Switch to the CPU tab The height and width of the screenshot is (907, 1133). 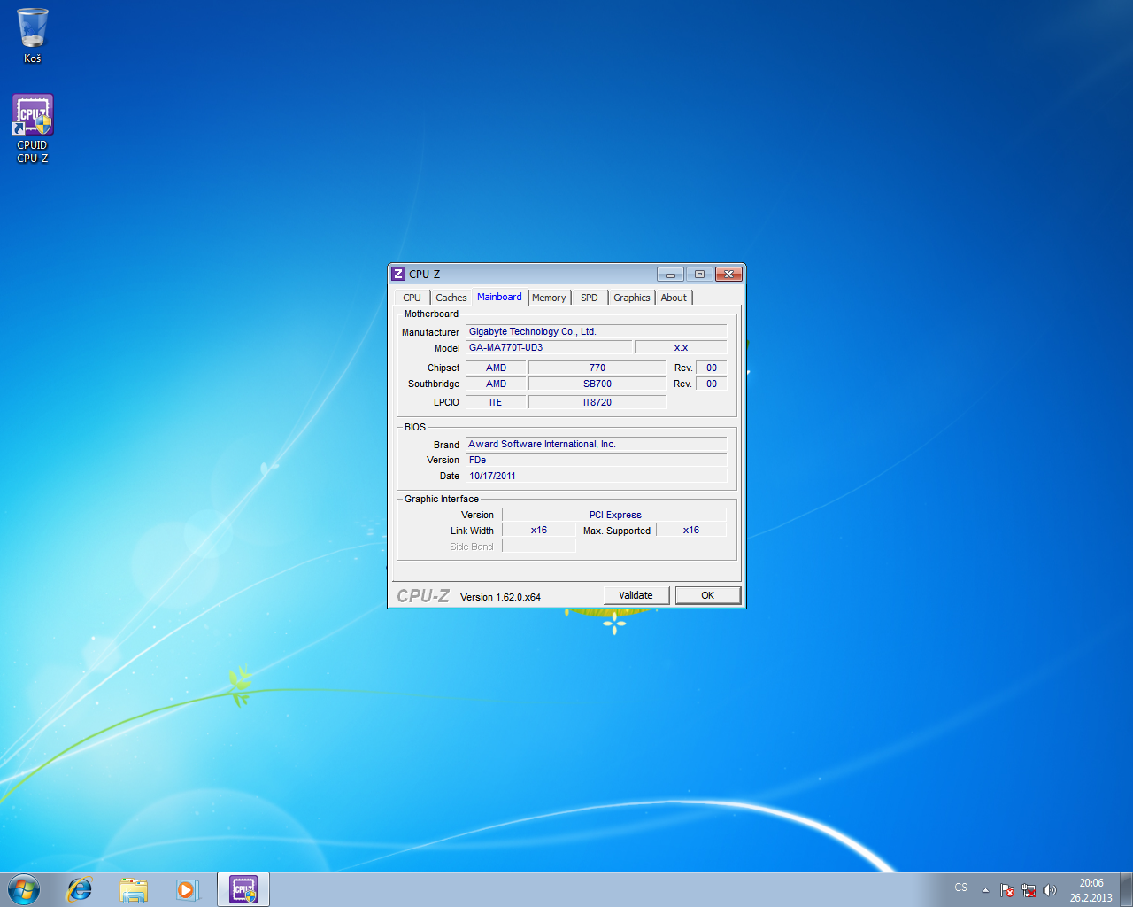pyautogui.click(x=412, y=298)
